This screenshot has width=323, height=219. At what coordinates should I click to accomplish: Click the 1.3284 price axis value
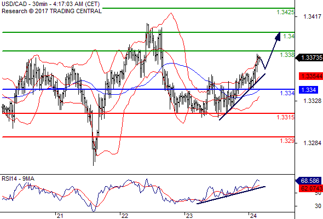click(x=312, y=143)
